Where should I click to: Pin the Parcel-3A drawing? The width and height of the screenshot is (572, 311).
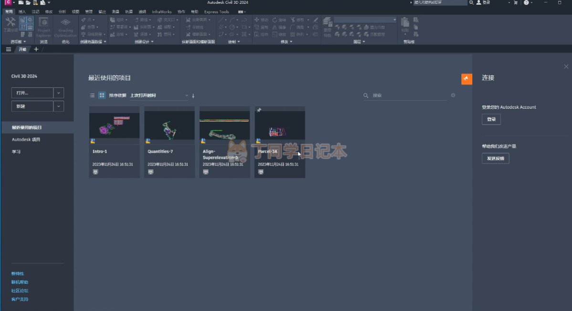(259, 110)
